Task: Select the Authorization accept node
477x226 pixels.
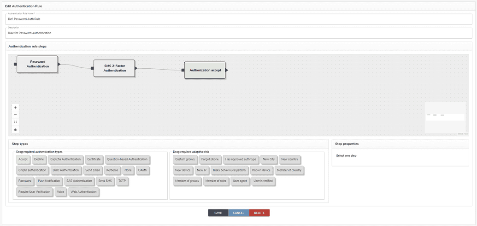Action: coord(205,70)
